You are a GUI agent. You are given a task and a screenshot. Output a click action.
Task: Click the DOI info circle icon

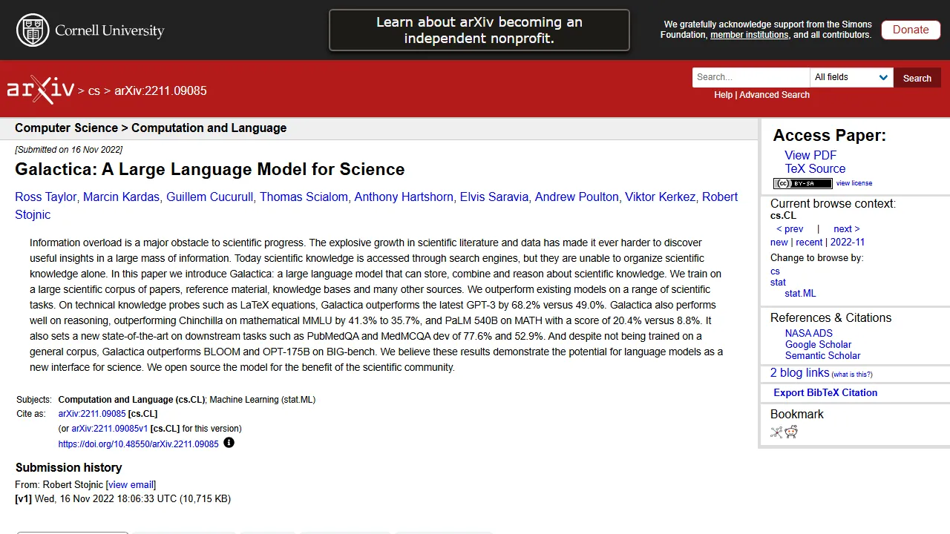pyautogui.click(x=229, y=443)
